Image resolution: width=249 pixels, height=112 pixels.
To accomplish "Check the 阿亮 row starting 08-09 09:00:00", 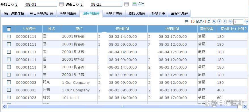I will point(9,82).
